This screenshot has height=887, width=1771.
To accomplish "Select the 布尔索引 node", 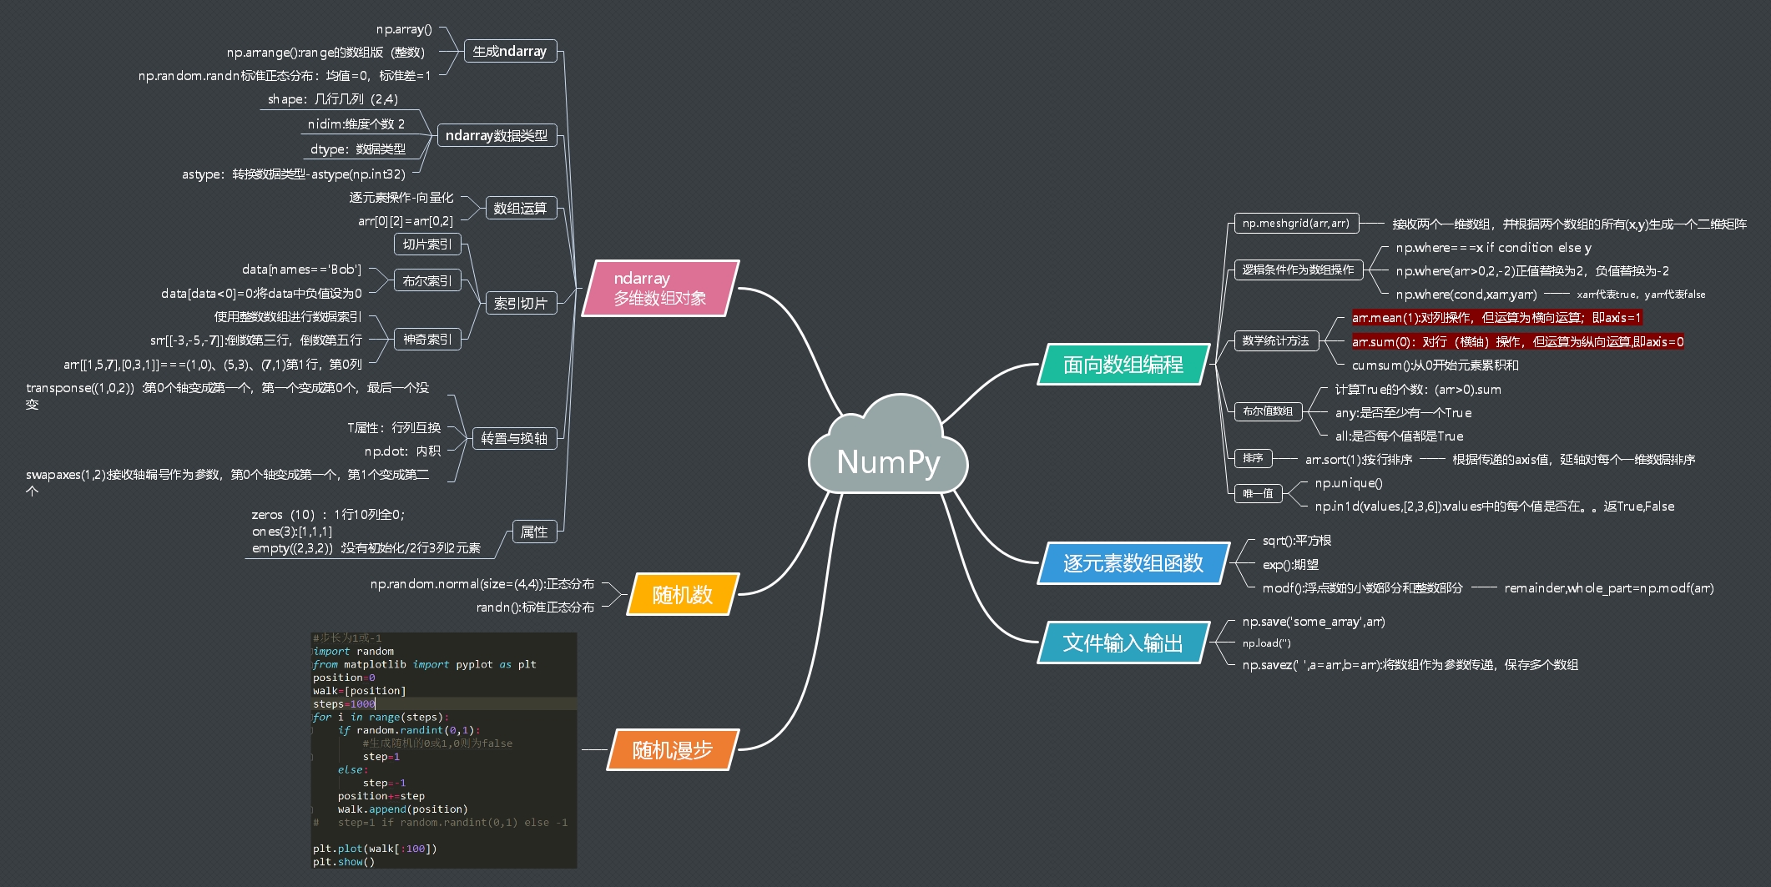I will (427, 280).
